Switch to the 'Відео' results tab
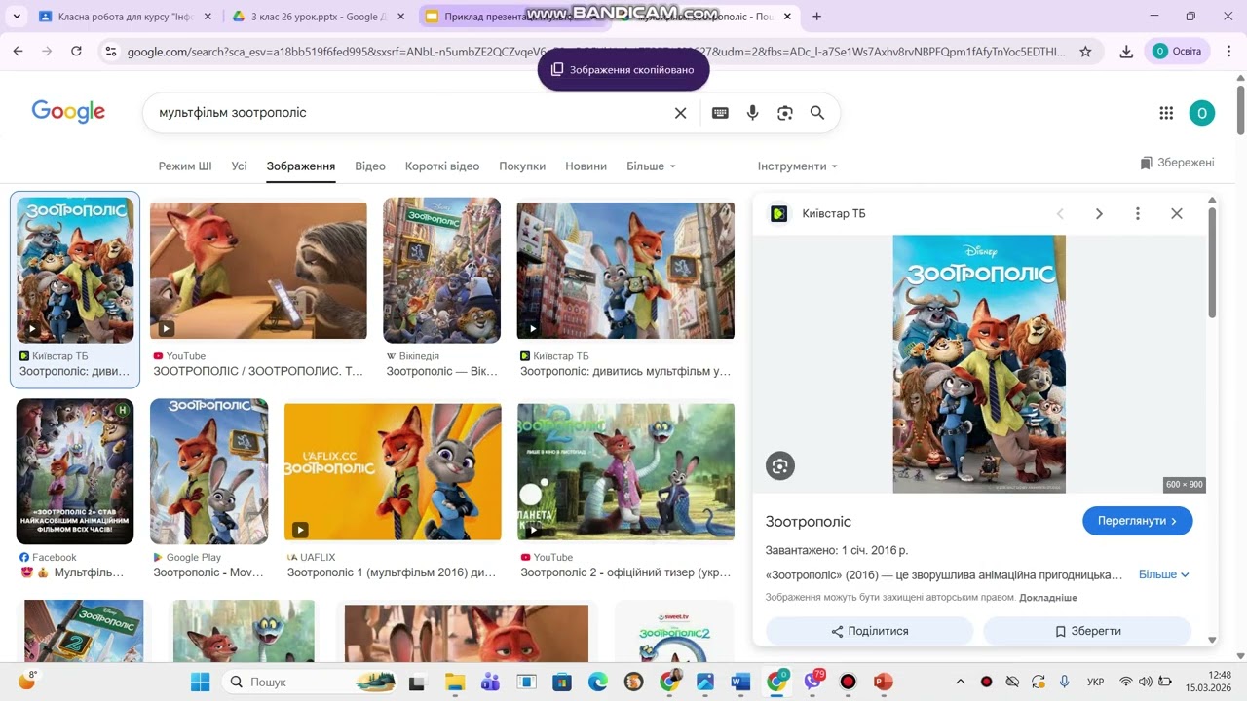The image size is (1247, 701). 370,166
